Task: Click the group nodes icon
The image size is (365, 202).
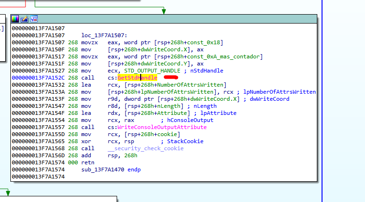Action: point(34,19)
